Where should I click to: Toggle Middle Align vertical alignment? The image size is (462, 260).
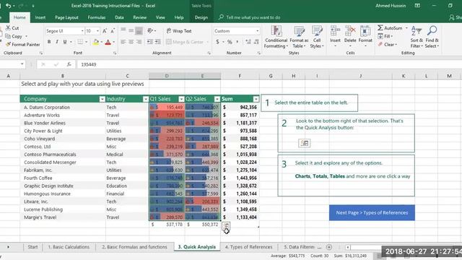(x=131, y=30)
